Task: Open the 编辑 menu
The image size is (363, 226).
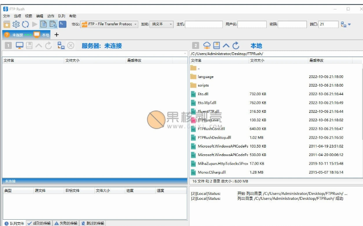Action: (40, 16)
